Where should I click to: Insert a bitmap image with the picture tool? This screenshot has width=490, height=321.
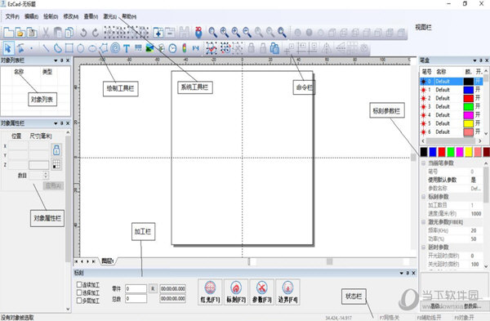click(x=149, y=48)
